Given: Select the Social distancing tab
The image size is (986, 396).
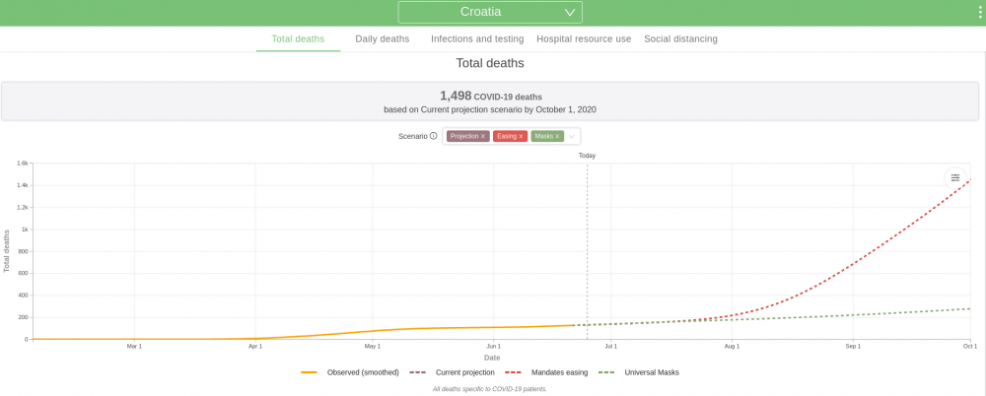Looking at the screenshot, I should click(680, 39).
